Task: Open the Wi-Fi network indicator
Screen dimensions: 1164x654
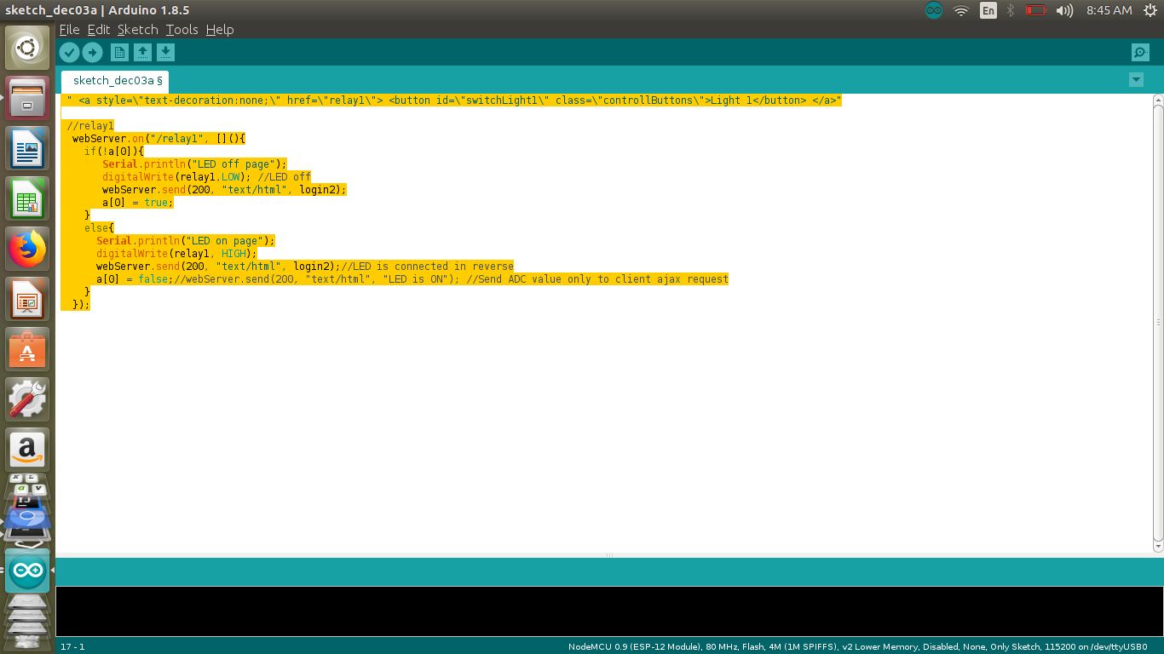Action: click(961, 10)
